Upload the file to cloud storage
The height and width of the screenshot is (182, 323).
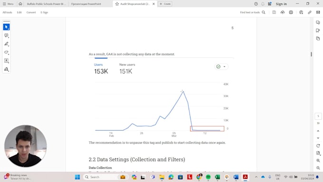point(283,12)
